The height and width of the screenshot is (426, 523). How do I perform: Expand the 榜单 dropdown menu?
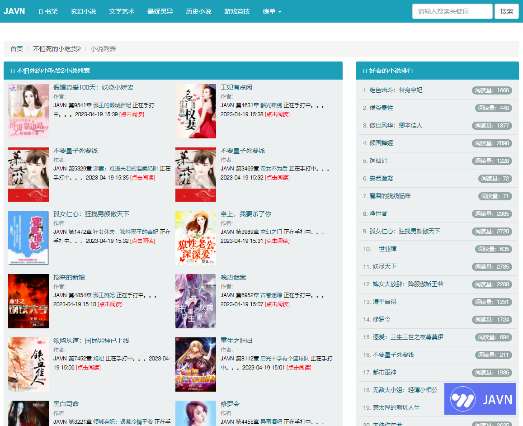pos(272,11)
